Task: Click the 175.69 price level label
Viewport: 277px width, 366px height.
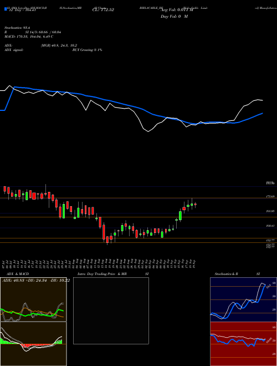Action: coord(270,197)
